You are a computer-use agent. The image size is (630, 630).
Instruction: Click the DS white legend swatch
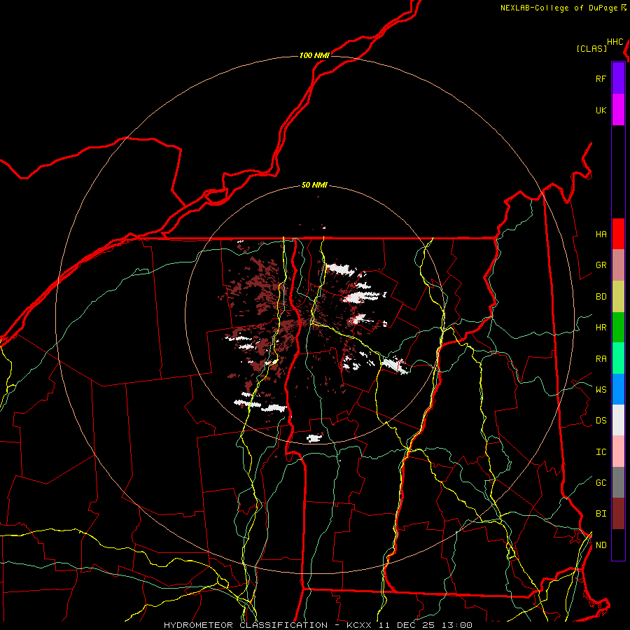tap(618, 420)
